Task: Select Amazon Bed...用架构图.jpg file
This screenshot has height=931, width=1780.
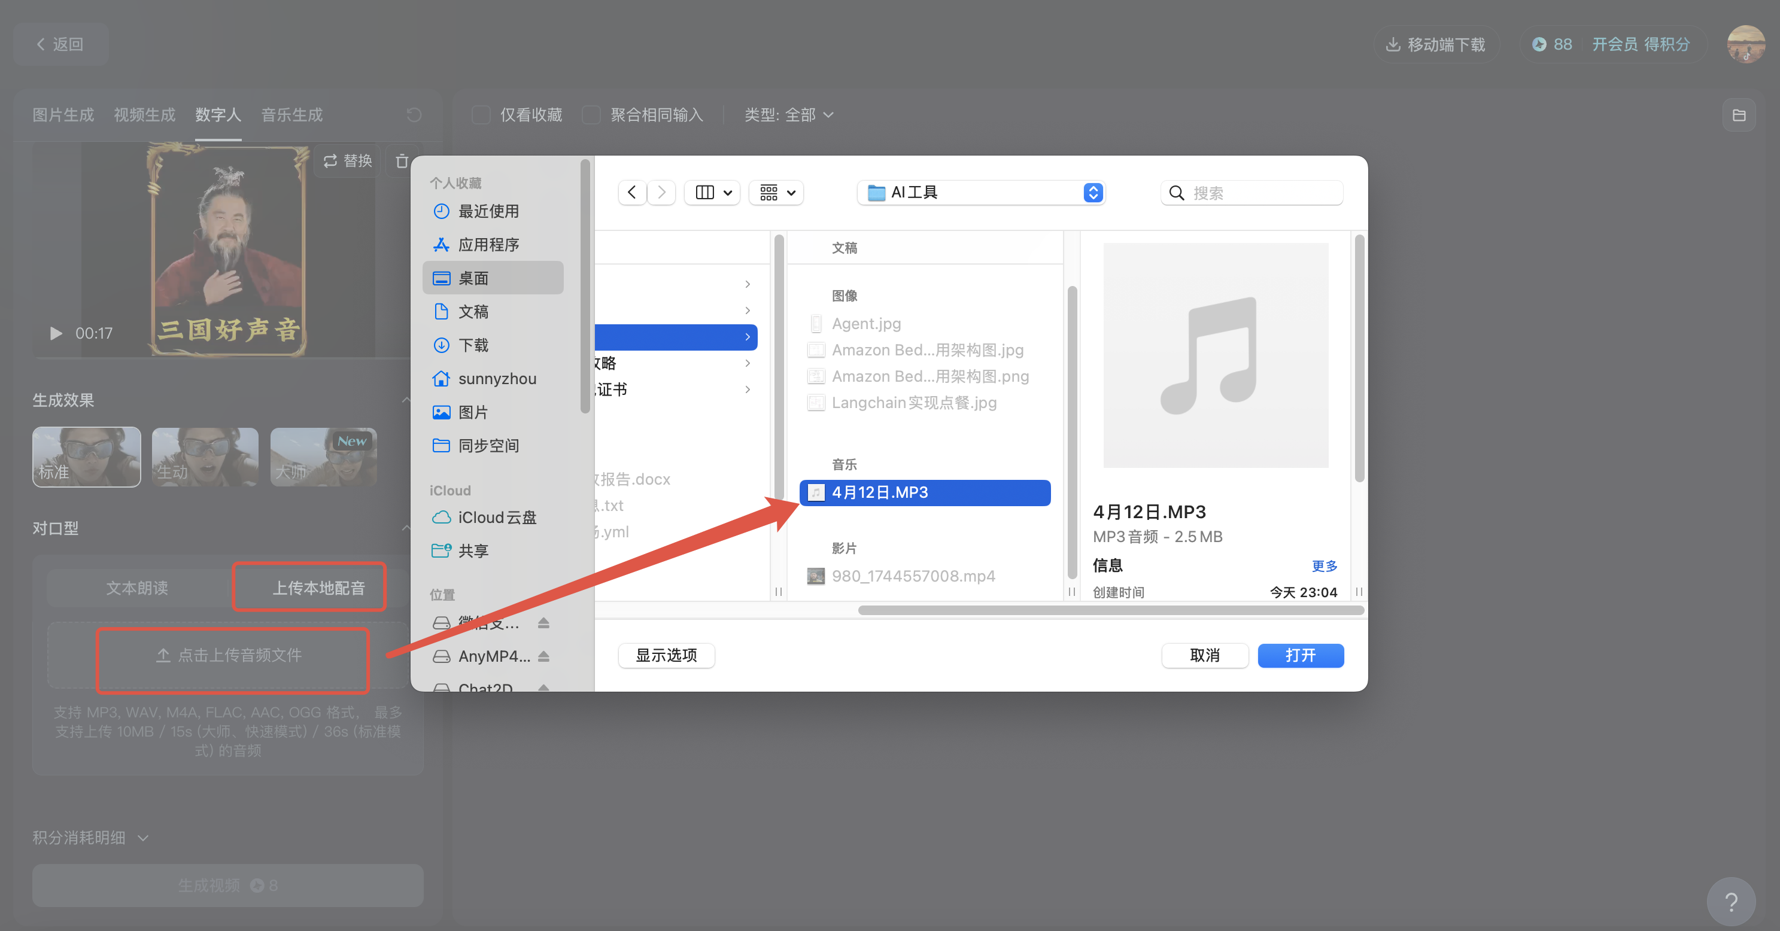Action: [x=925, y=349]
